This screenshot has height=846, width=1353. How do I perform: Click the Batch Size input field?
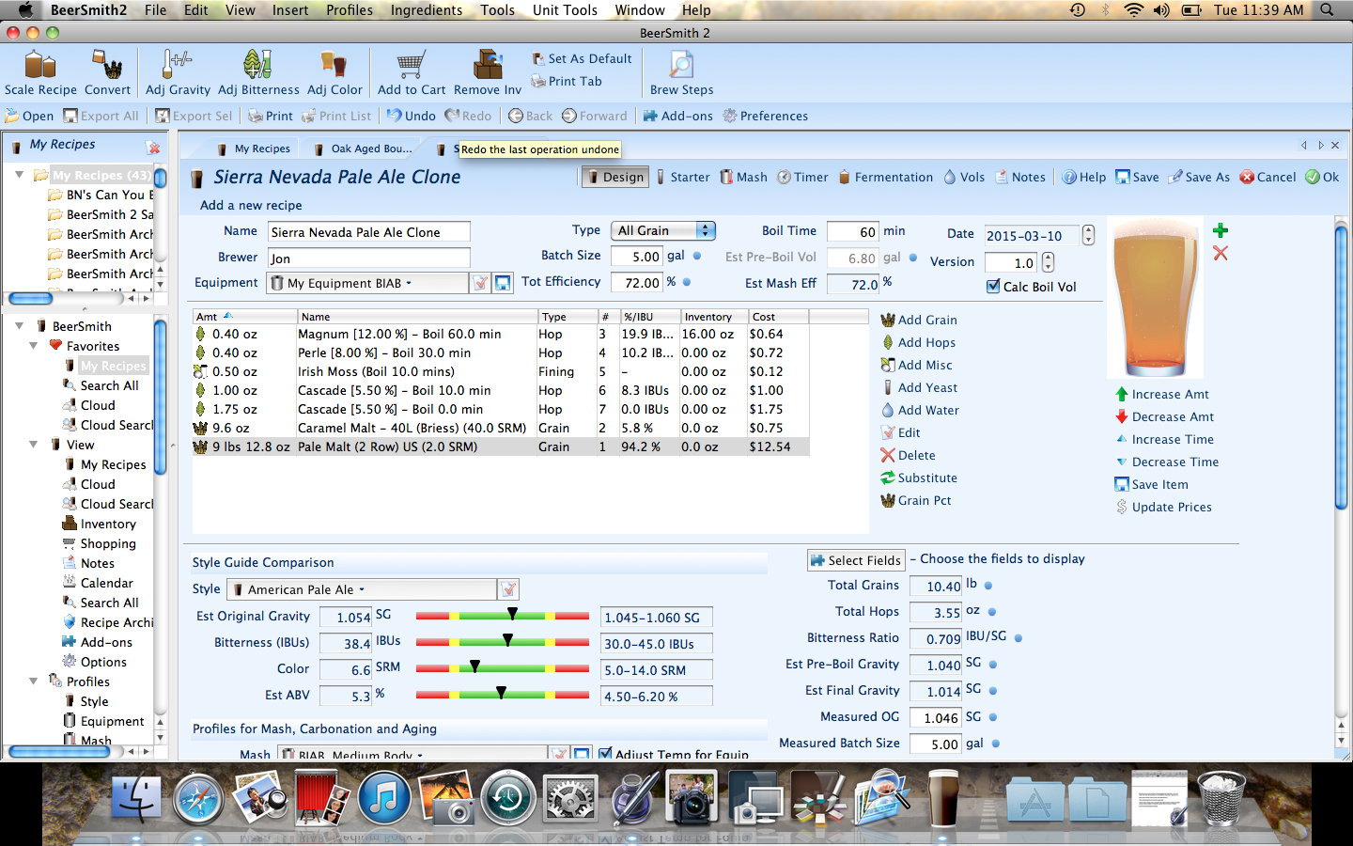click(x=636, y=256)
